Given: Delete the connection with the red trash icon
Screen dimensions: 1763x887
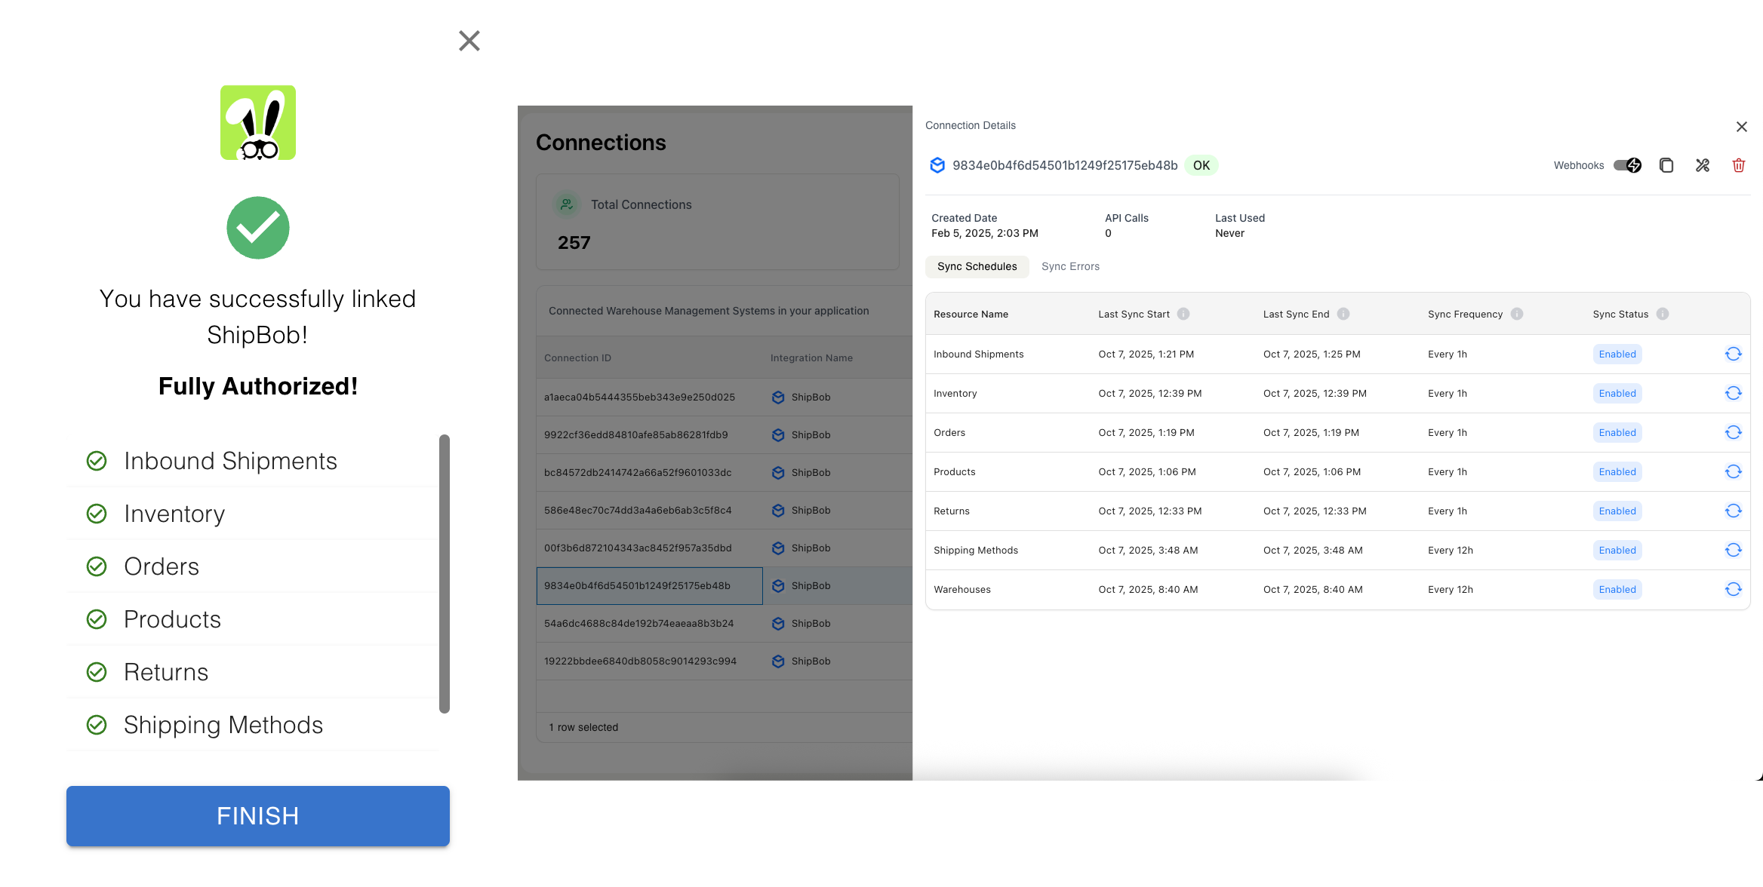Looking at the screenshot, I should point(1739,165).
